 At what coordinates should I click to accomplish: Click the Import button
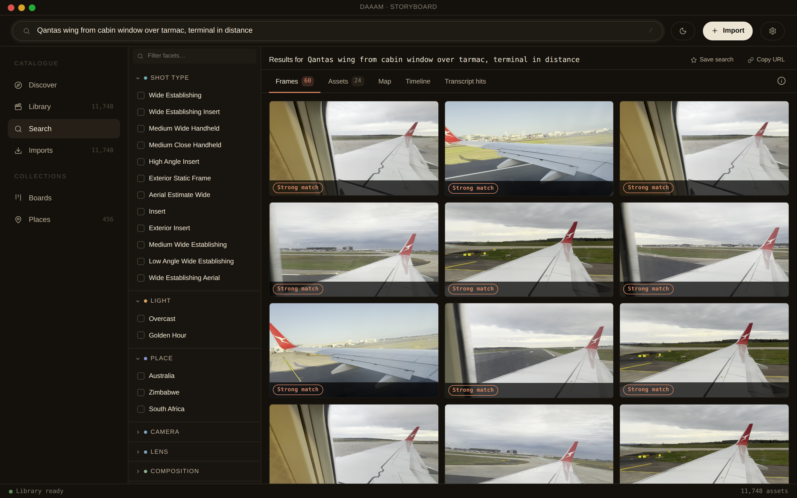point(728,31)
